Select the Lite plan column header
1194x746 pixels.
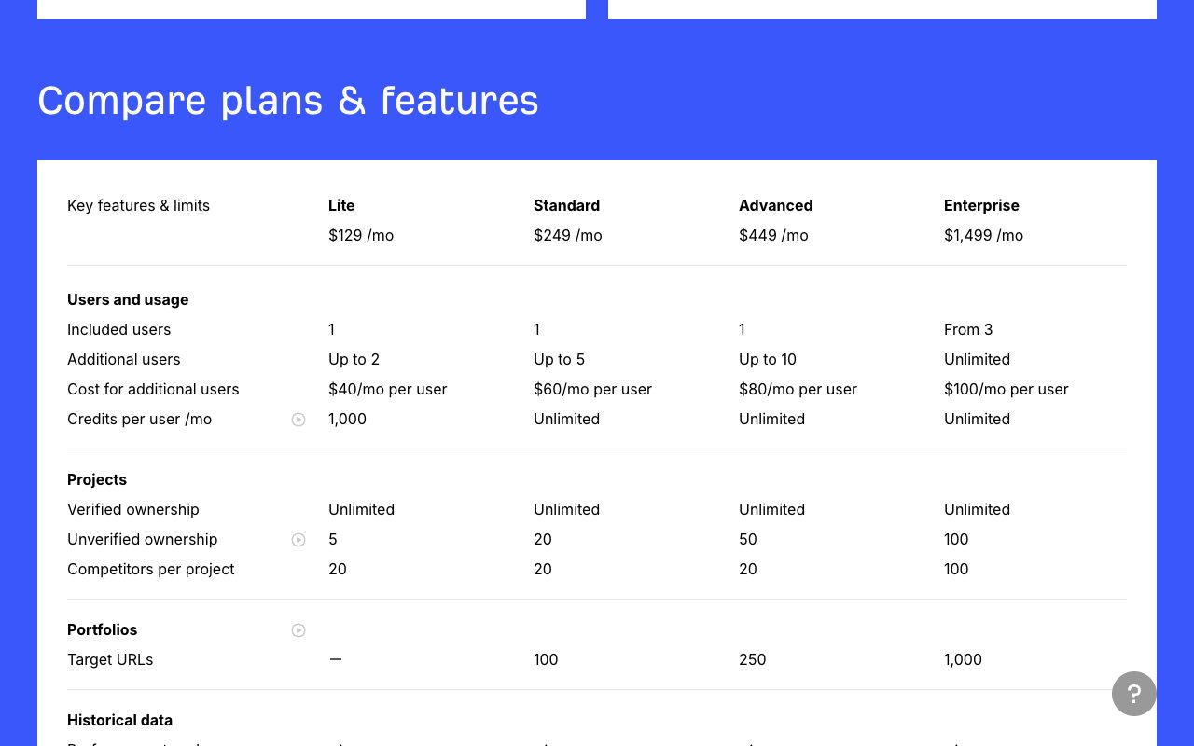(341, 205)
